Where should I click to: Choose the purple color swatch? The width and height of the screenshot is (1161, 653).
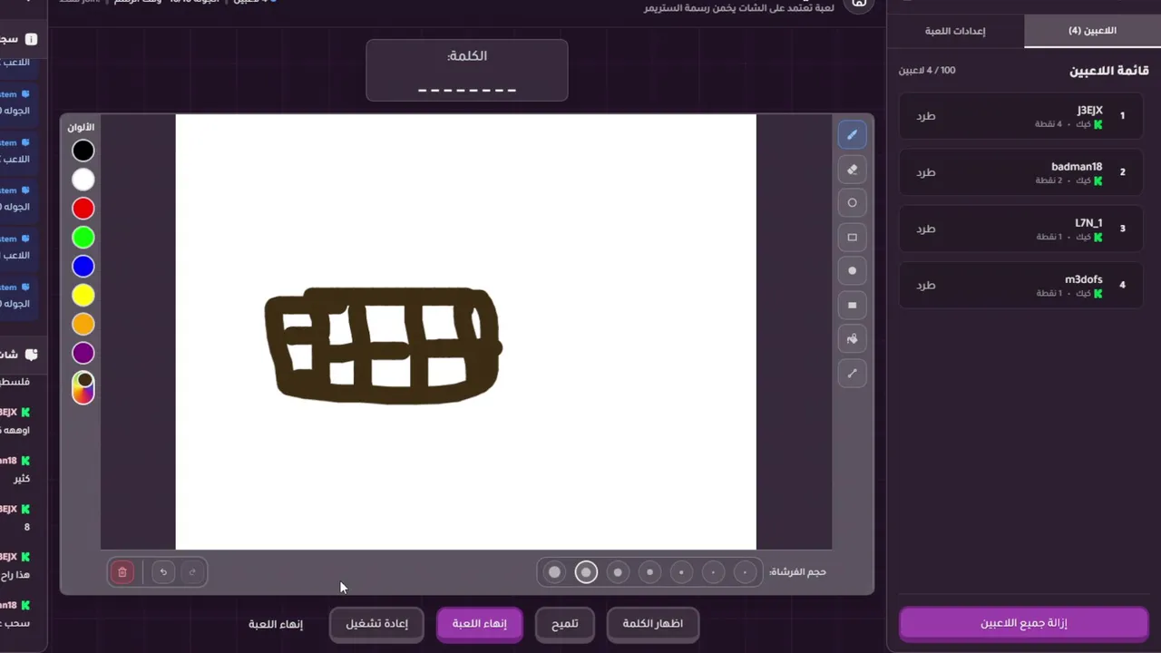(83, 354)
